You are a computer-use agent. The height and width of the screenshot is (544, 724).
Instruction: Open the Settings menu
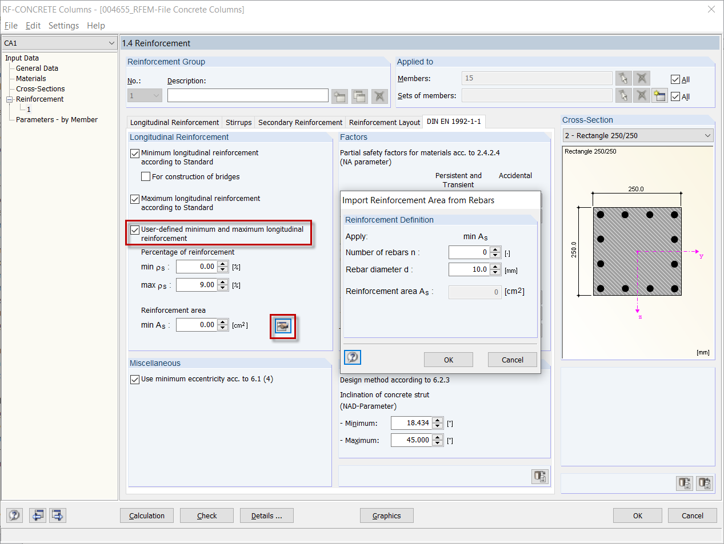[63, 25]
